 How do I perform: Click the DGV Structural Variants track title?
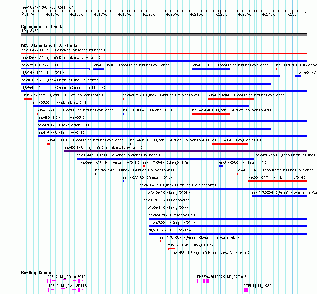coord(50,46)
